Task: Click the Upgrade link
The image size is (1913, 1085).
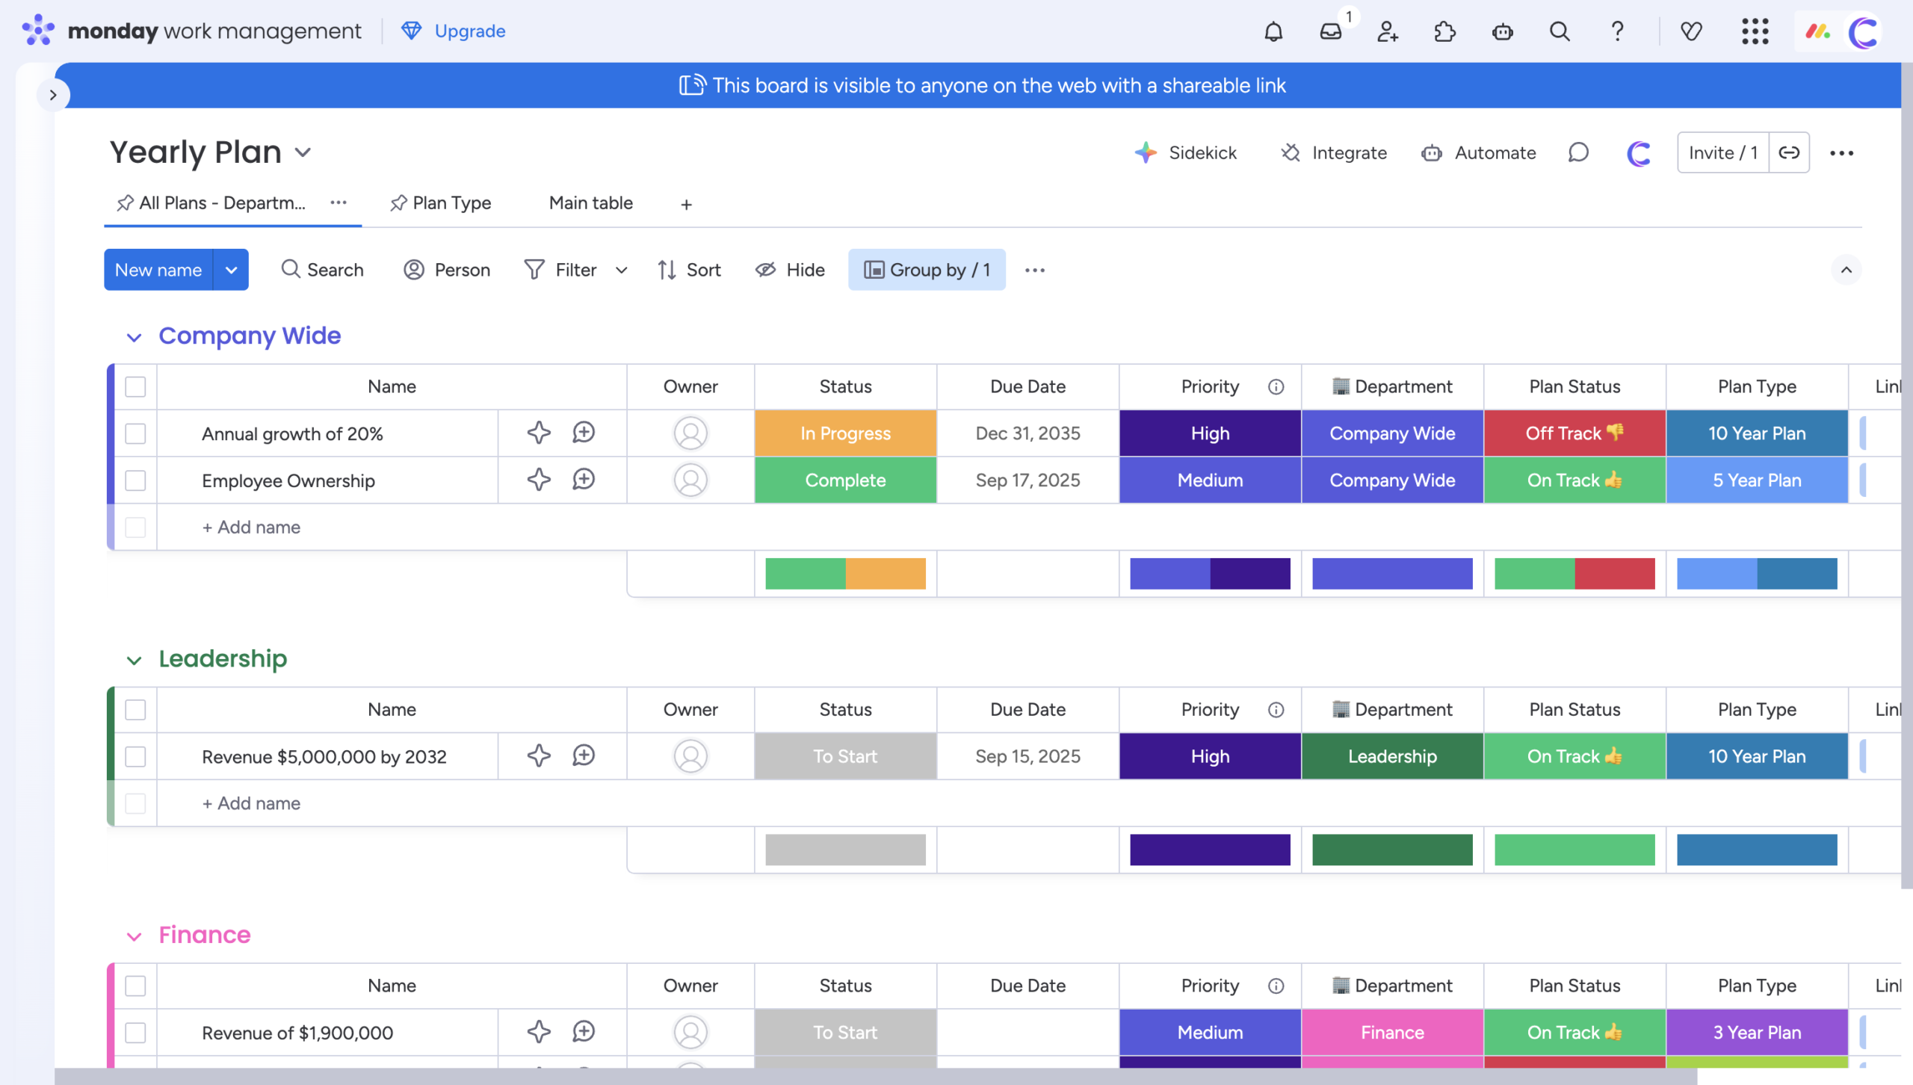Action: tap(469, 31)
